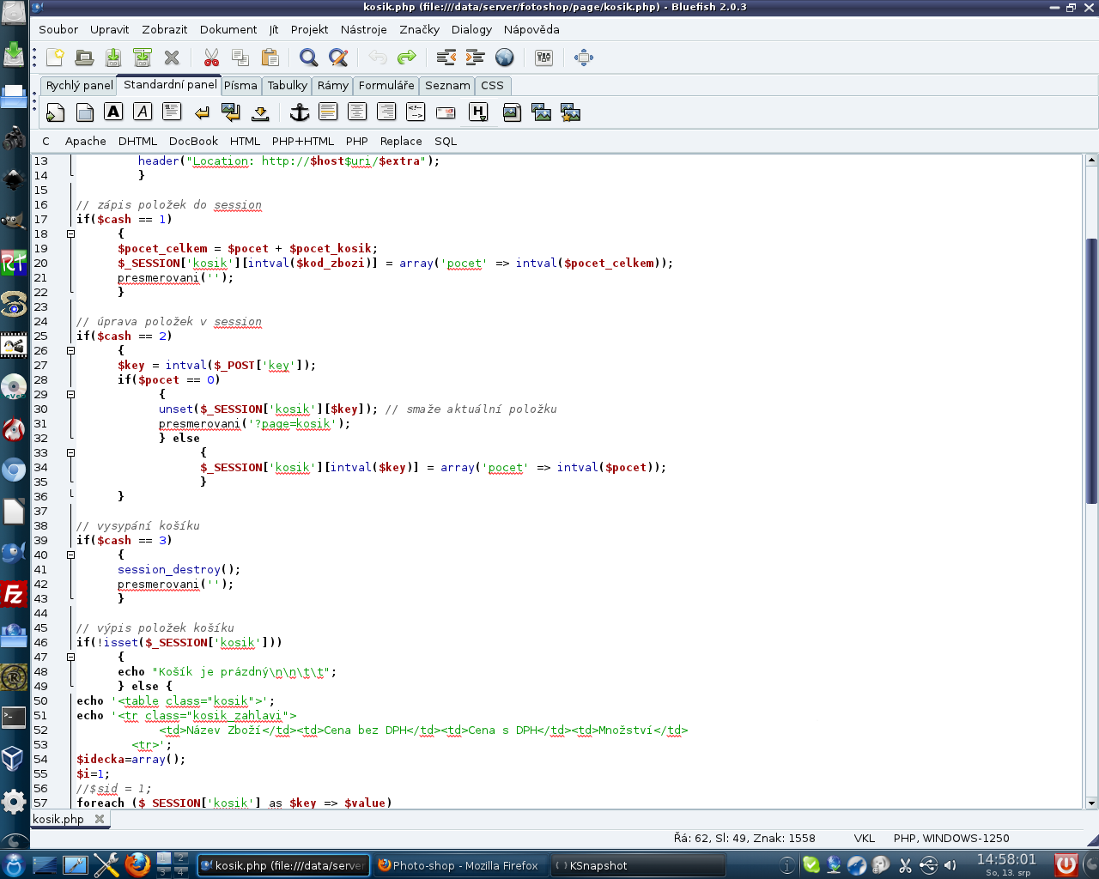Create a new file with toolbar icon

coord(56,58)
